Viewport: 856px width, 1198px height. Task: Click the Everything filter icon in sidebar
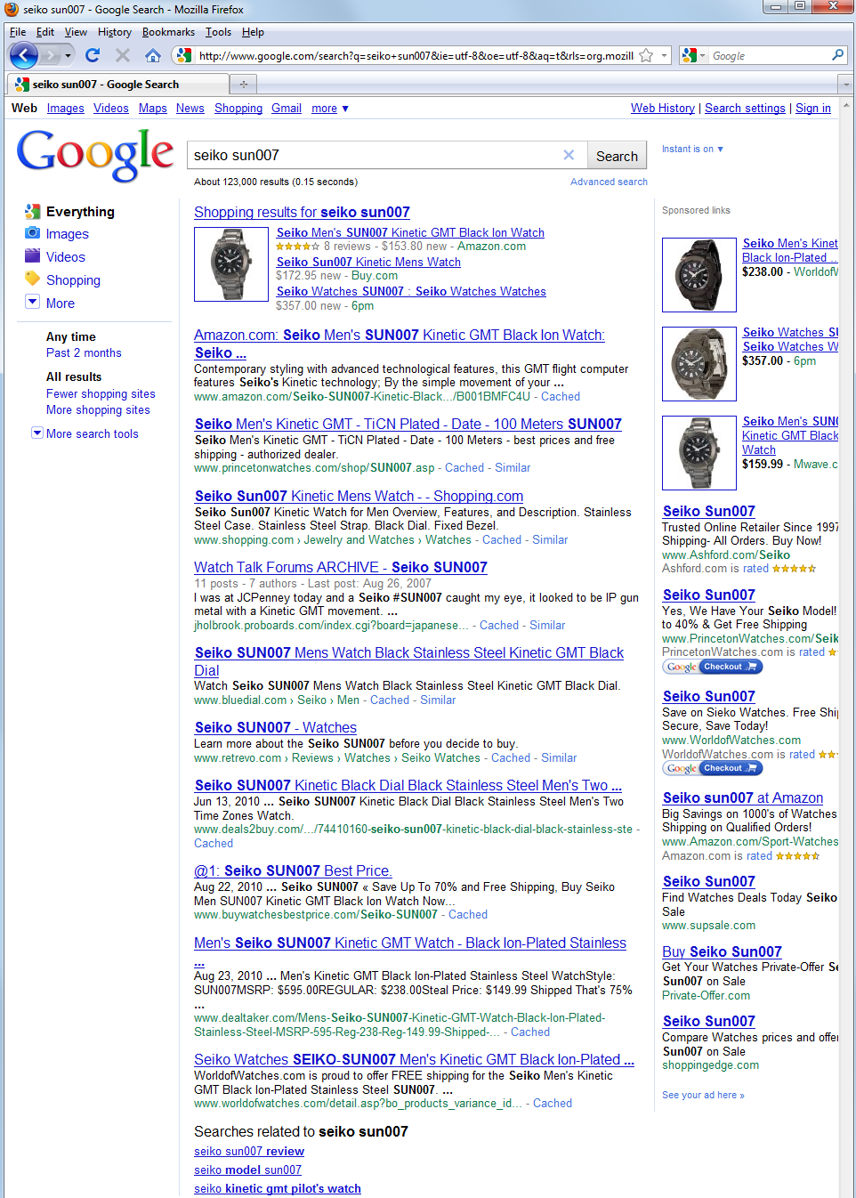(33, 212)
